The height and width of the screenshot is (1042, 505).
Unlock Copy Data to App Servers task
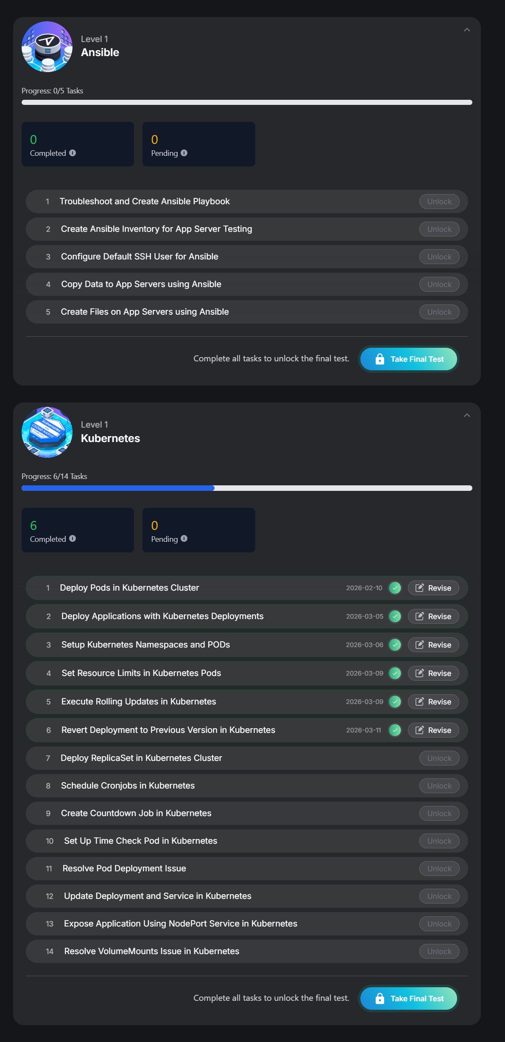point(439,284)
